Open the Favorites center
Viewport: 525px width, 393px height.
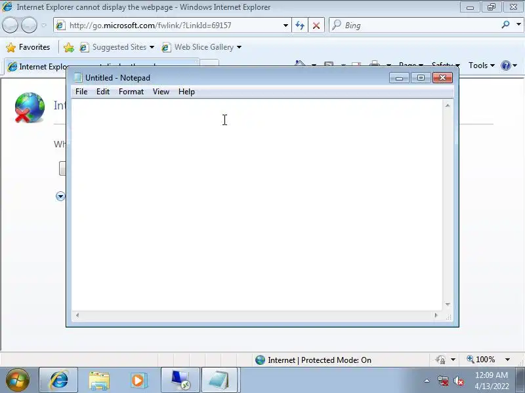[28, 47]
